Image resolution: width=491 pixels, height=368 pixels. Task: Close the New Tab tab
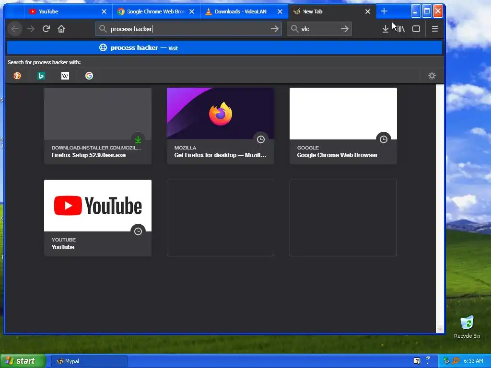368,11
